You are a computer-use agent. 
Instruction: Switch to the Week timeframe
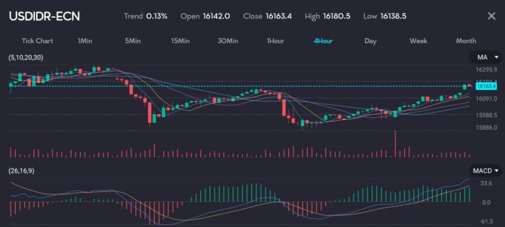point(418,41)
